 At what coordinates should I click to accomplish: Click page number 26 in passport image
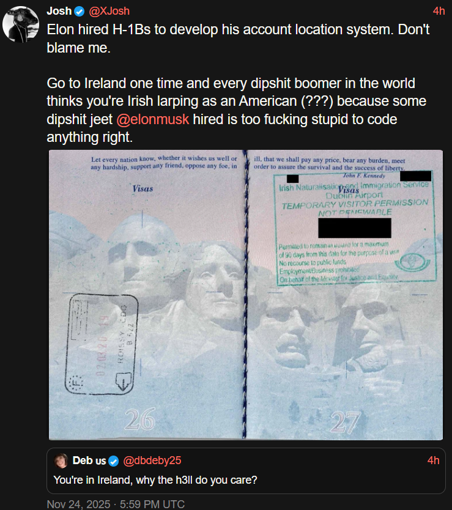pyautogui.click(x=139, y=419)
